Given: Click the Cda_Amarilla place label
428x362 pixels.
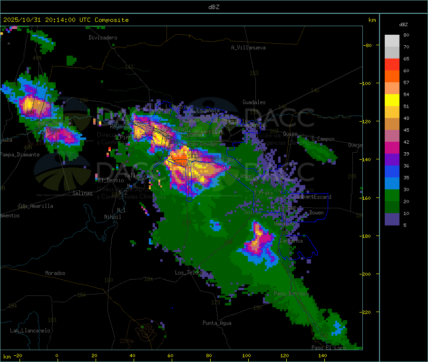Looking at the screenshot, I should click(36, 206).
